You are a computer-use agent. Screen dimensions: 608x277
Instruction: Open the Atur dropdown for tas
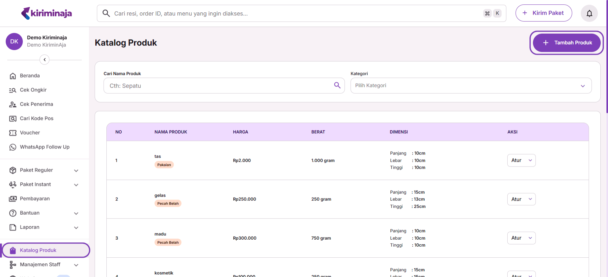click(x=521, y=161)
